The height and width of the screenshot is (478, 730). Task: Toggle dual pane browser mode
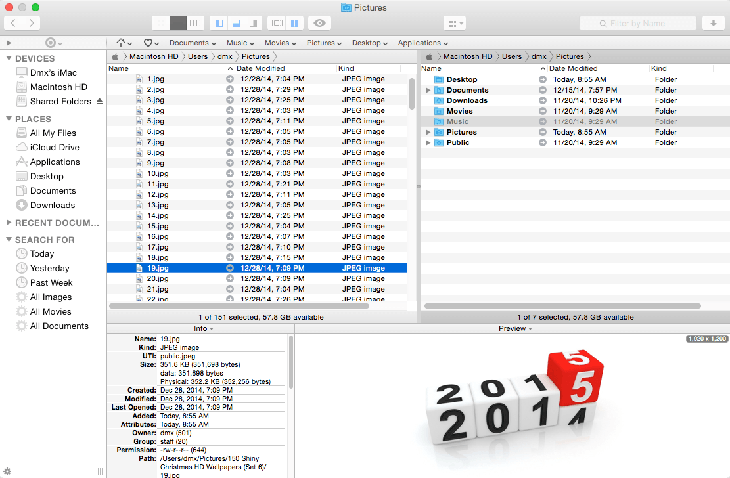click(294, 23)
